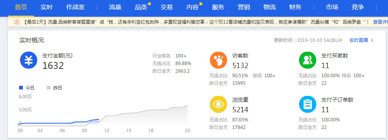Click the 支付金额(元) label

point(58,56)
